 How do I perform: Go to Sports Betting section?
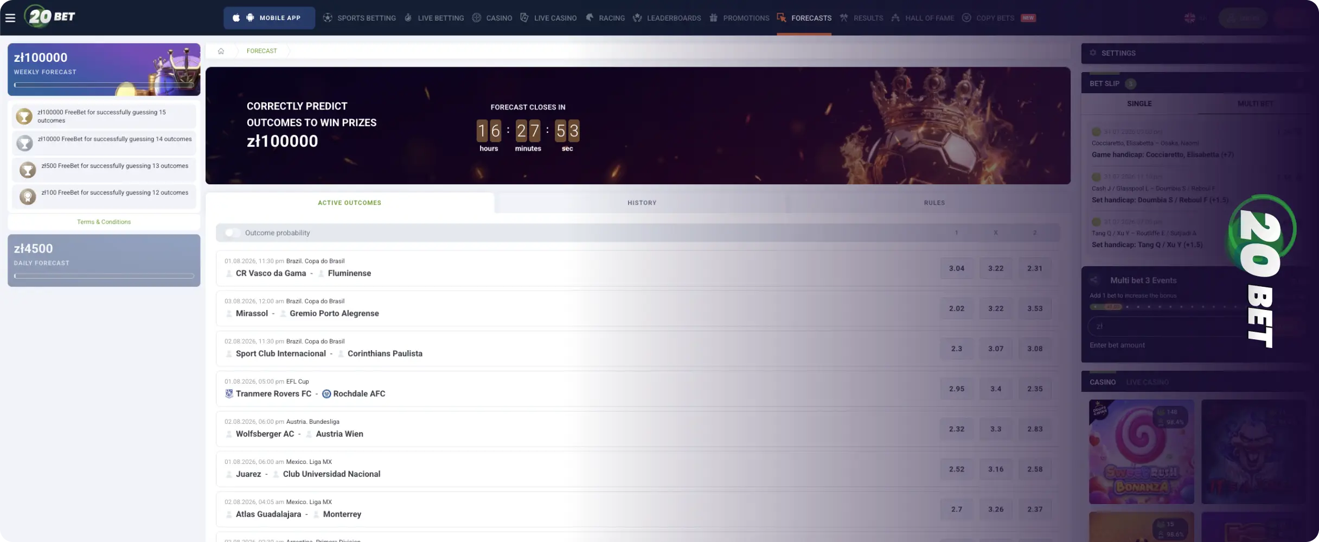pos(360,18)
